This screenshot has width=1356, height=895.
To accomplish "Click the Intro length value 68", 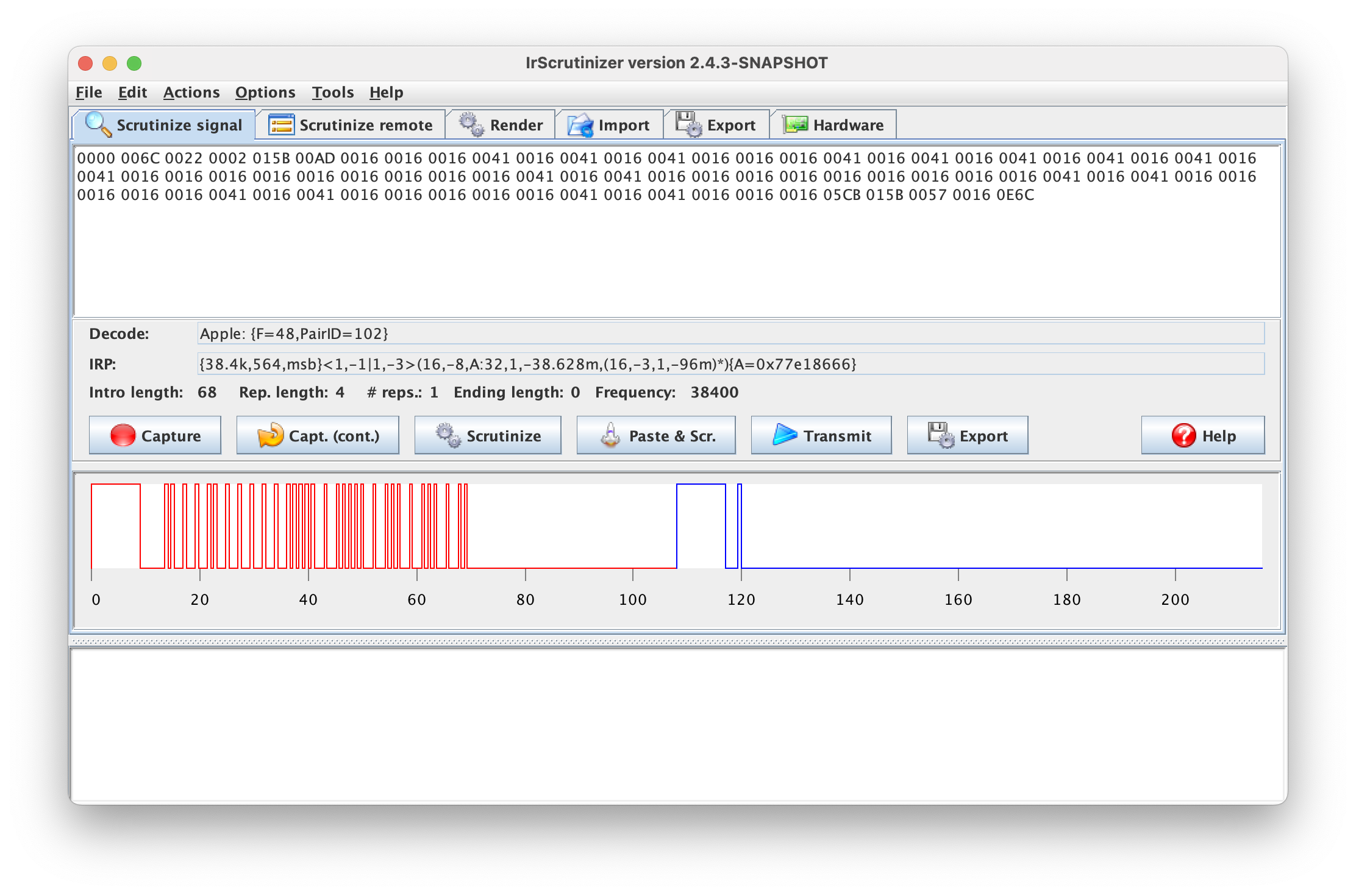I will (207, 392).
